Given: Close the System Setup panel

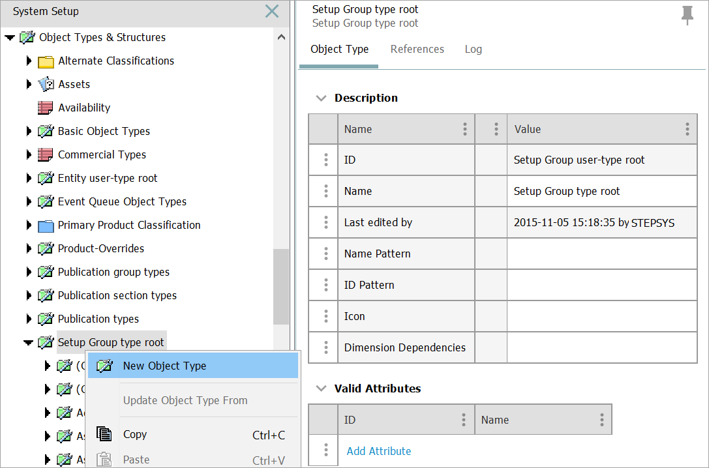Looking at the screenshot, I should pos(271,11).
